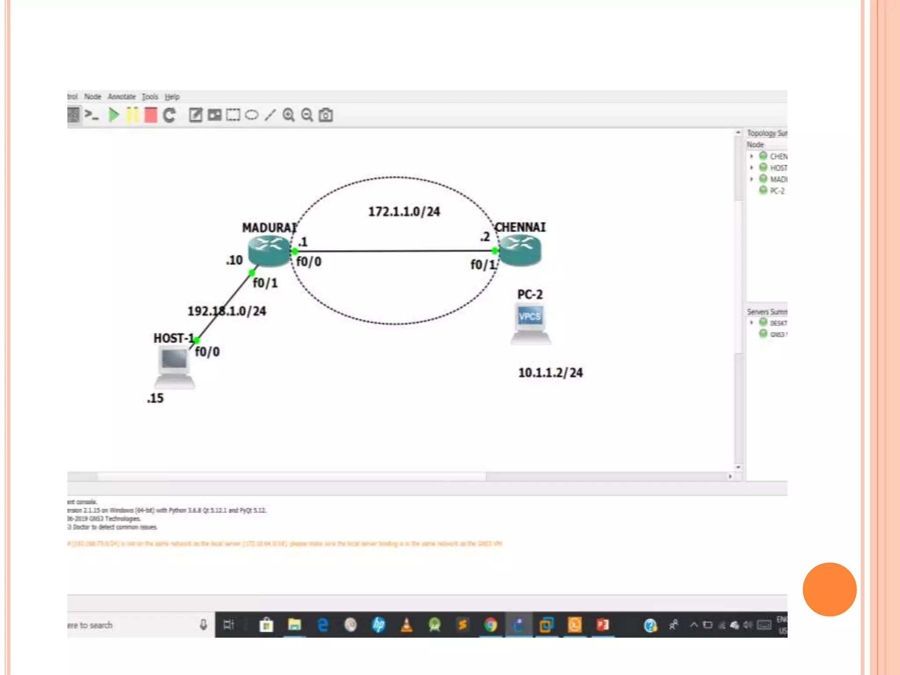Suspend all nodes with yellow pause icon
This screenshot has height=675, width=900.
click(132, 115)
